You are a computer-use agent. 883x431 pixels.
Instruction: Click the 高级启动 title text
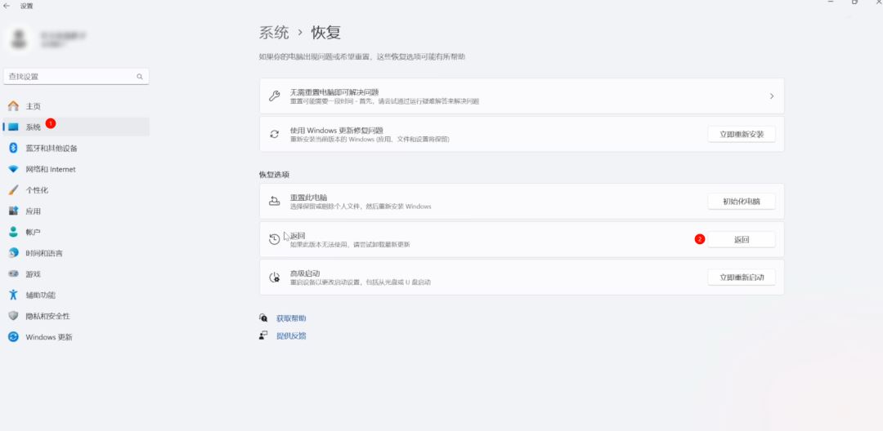(x=305, y=273)
